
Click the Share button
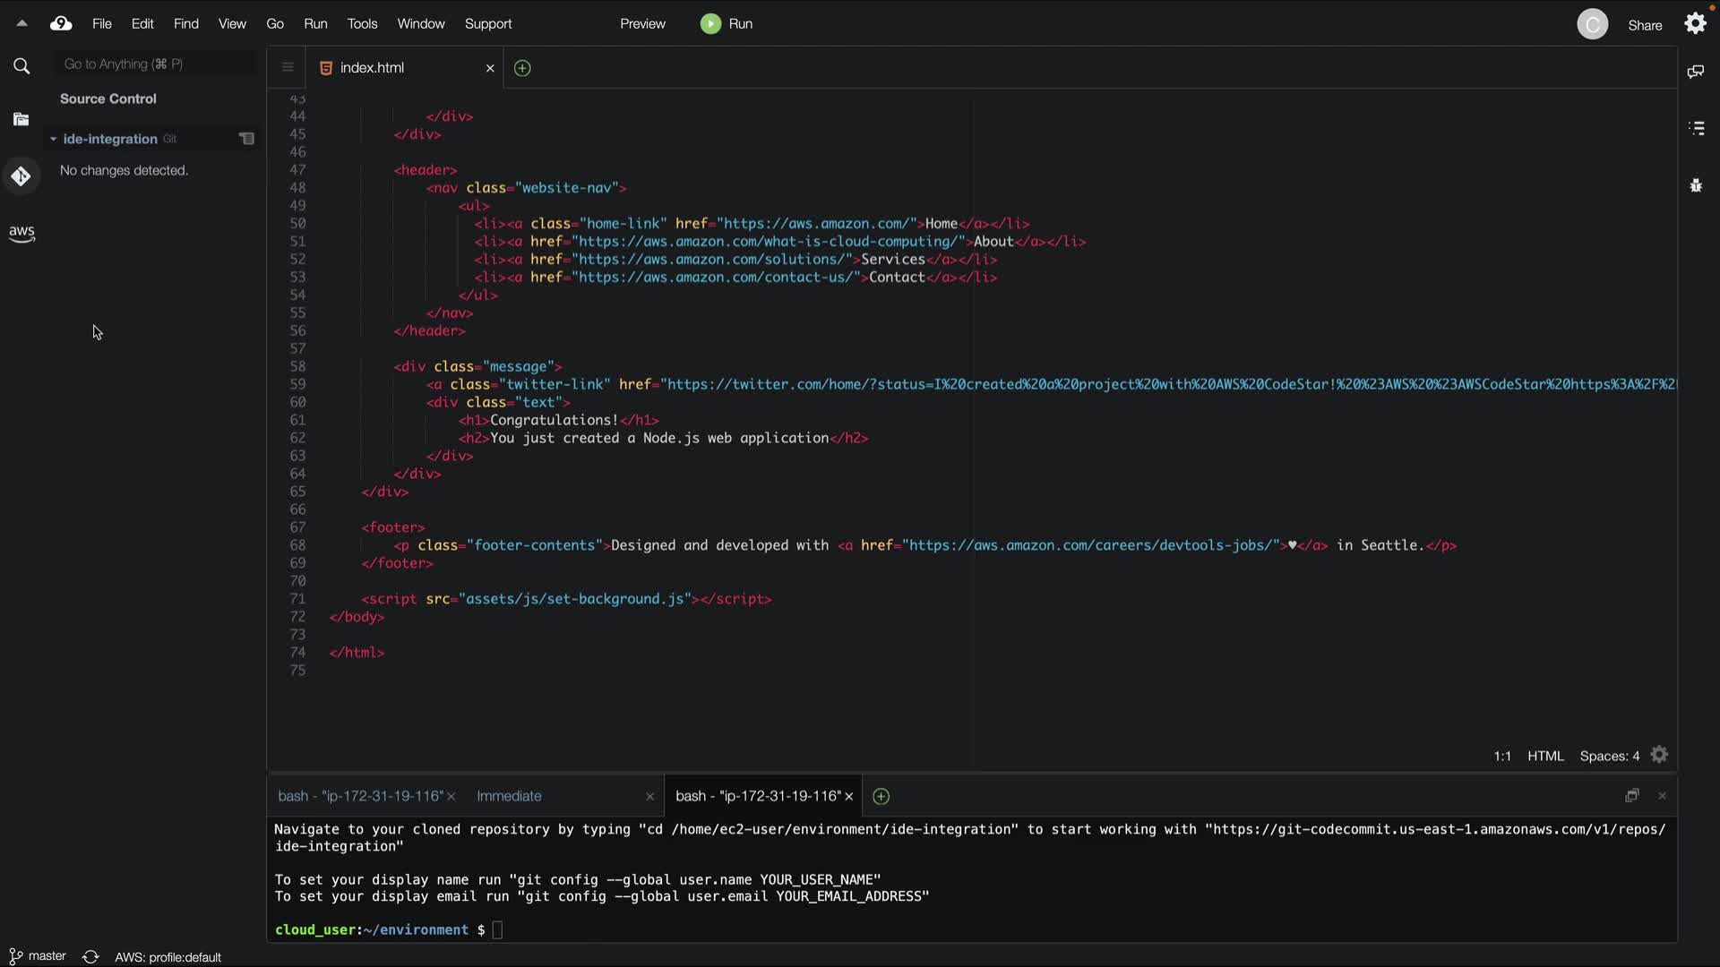1645,25
